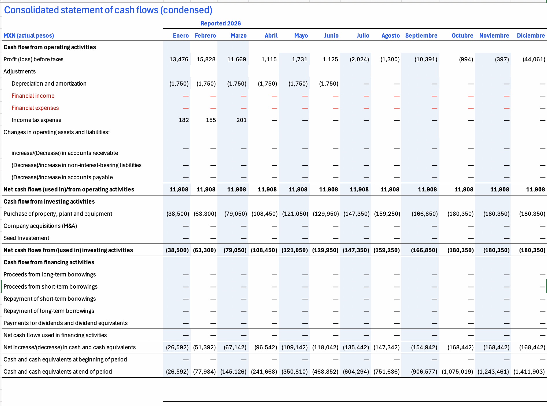The width and height of the screenshot is (547, 406).
Task: Click the 'Enero' column header
Action: tap(181, 36)
